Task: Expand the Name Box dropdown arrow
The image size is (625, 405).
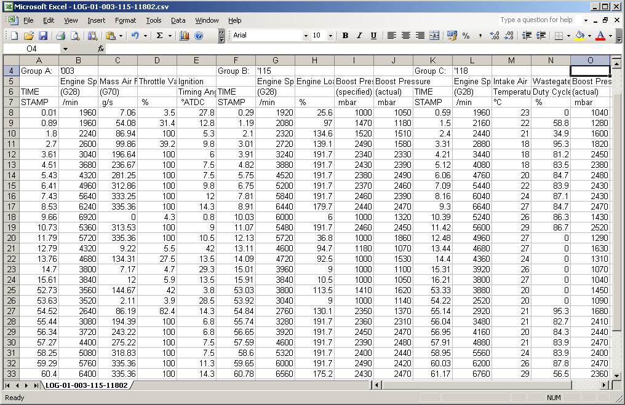Action: click(65, 49)
